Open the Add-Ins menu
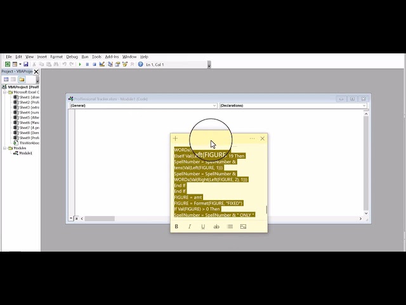 112,57
